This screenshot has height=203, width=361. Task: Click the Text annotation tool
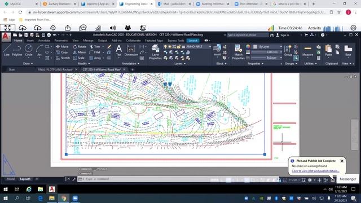(118, 50)
